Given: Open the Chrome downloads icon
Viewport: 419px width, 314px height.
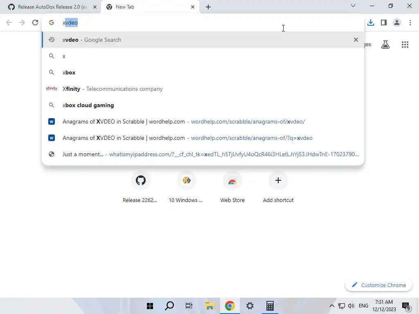Looking at the screenshot, I should tap(371, 23).
